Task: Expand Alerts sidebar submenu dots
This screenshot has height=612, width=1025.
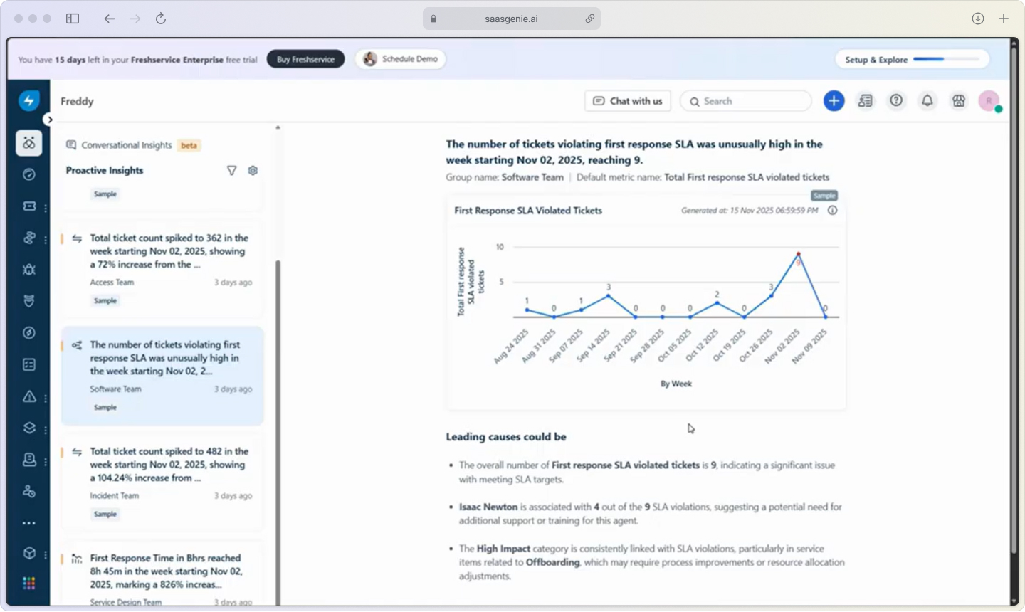Action: coord(46,398)
